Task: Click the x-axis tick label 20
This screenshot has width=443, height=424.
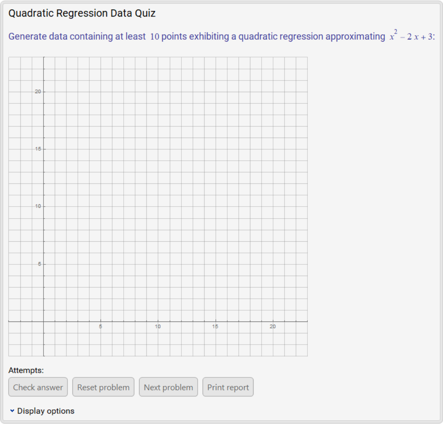Action: tap(273, 326)
